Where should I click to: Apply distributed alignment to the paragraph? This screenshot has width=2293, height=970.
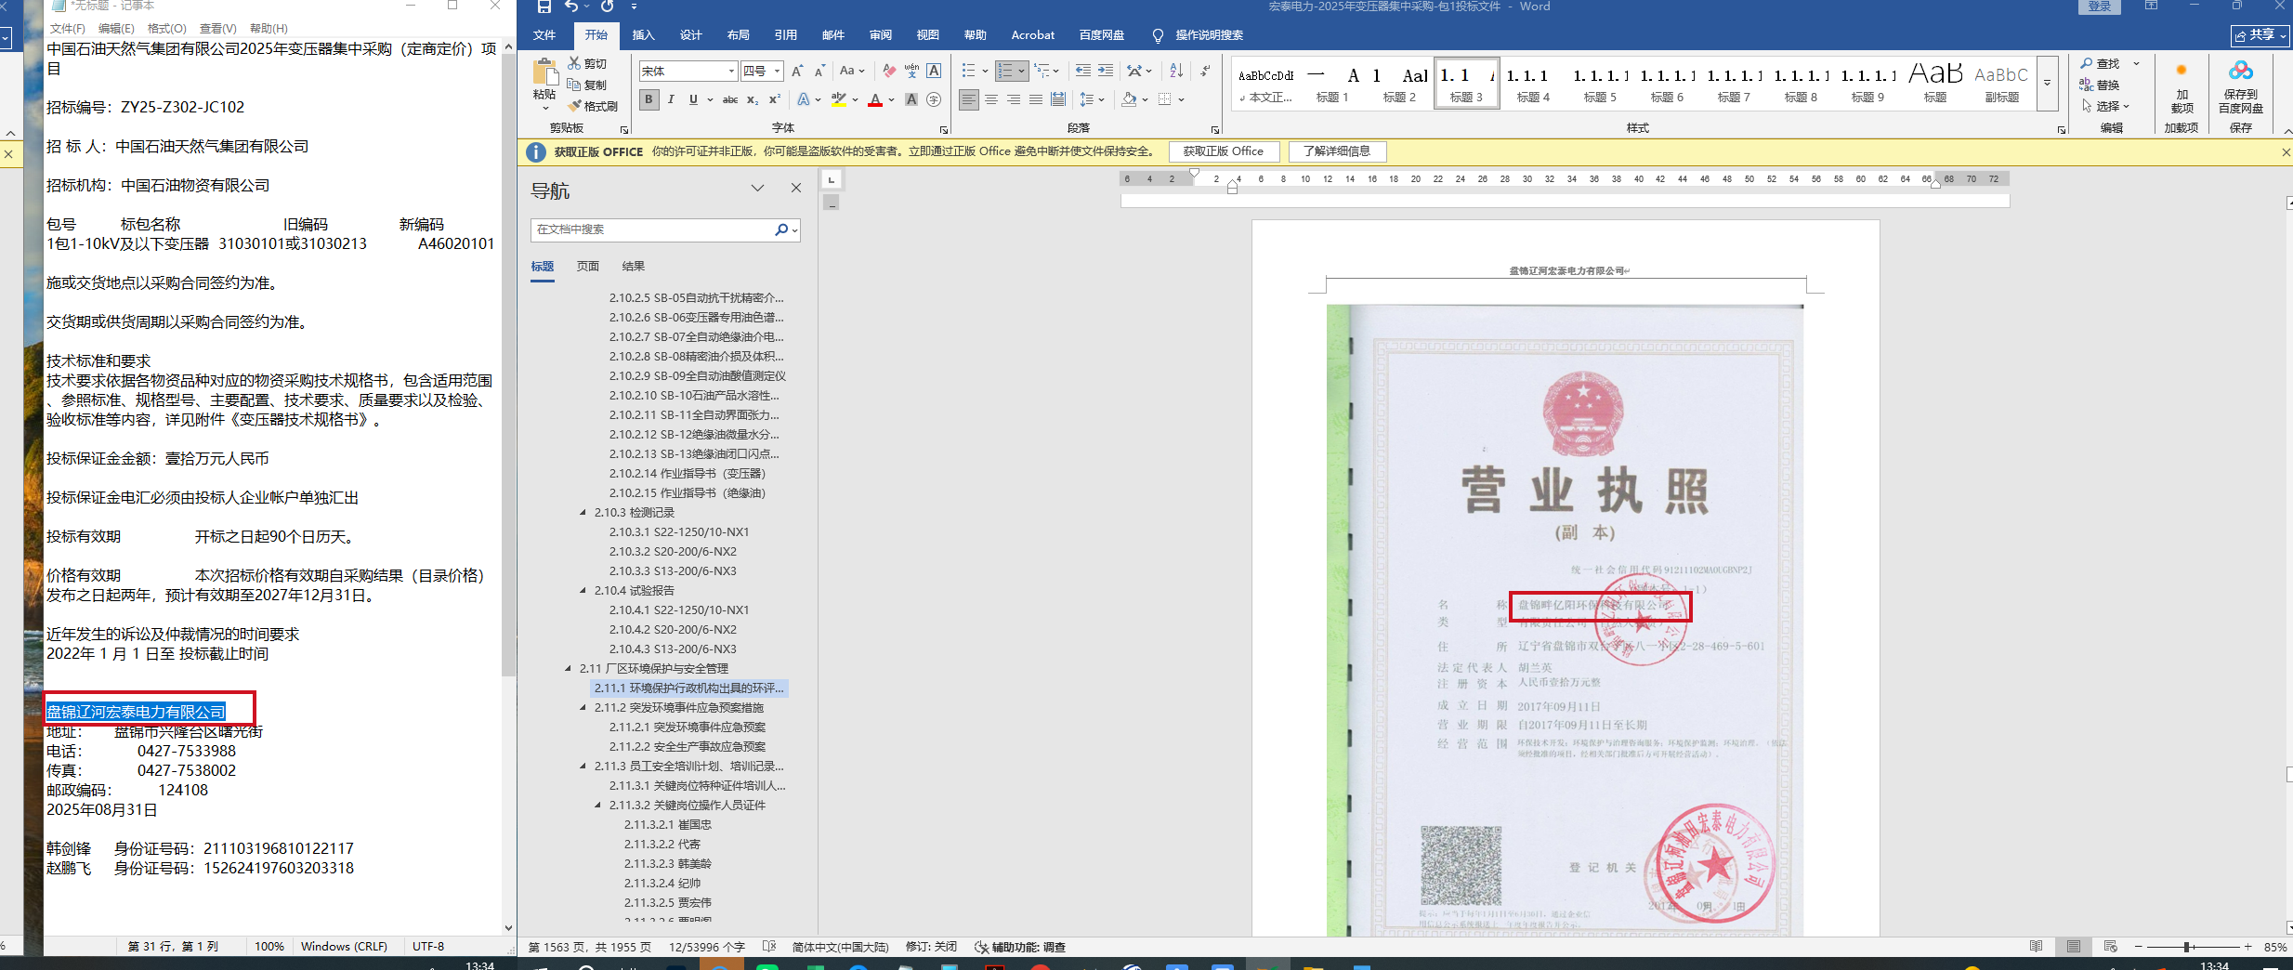(1058, 99)
